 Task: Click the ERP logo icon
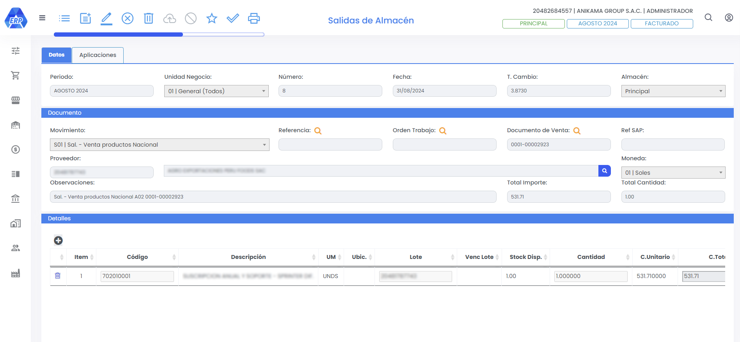16,18
